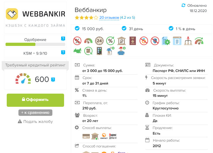Click the checkmark next to 31 день
Screen dimensions: 213x153
(x=124, y=28)
